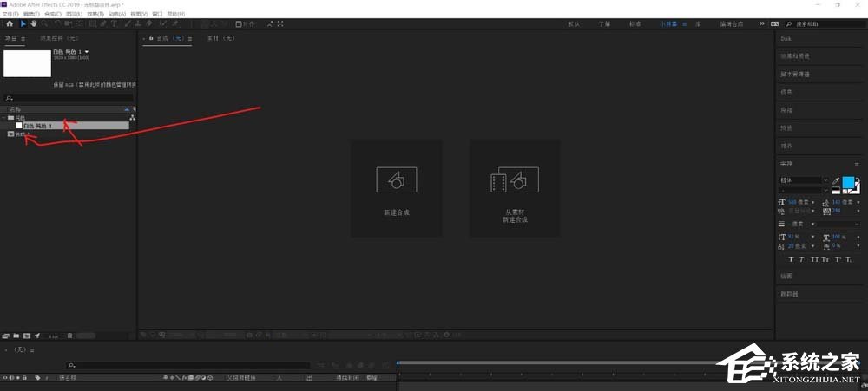The height and width of the screenshot is (391, 868).
Task: Click the new composition illustration icon
Action: point(397,179)
